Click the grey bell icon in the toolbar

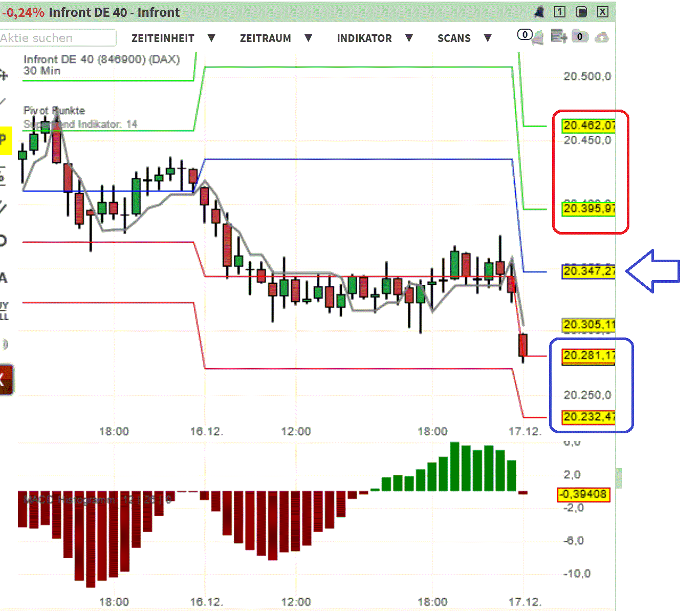pyautogui.click(x=538, y=38)
